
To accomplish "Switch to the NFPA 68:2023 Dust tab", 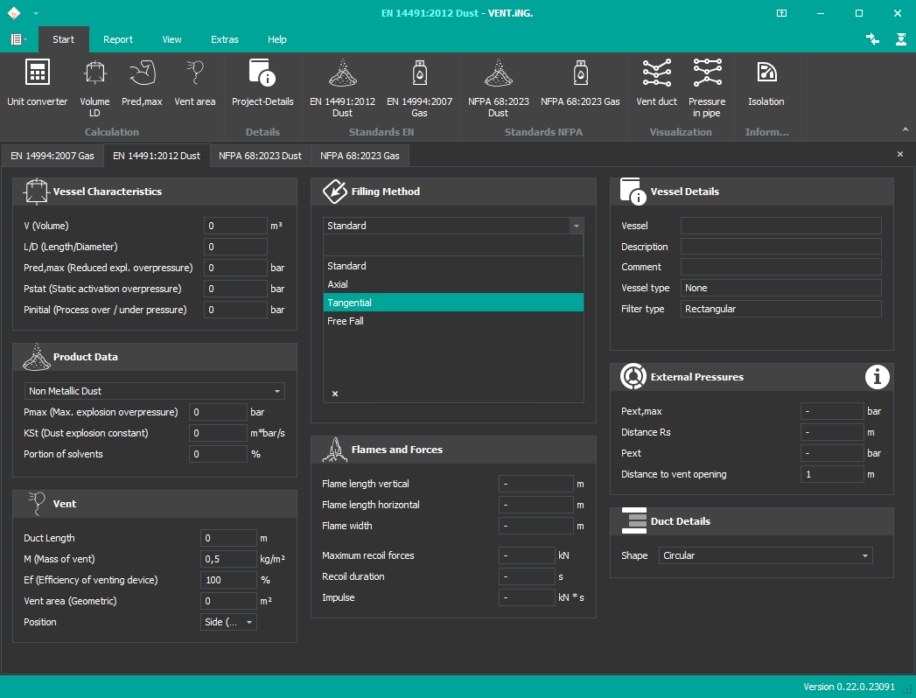I will [x=260, y=156].
